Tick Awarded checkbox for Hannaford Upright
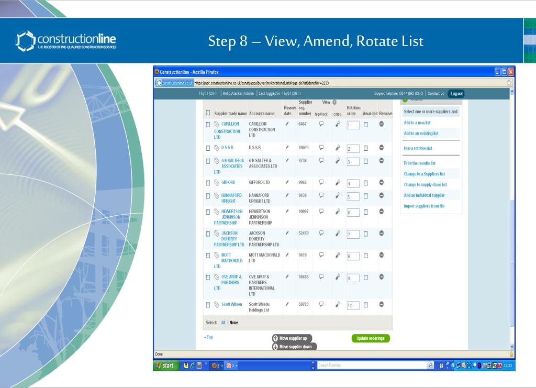The height and width of the screenshot is (388, 536). click(366, 196)
